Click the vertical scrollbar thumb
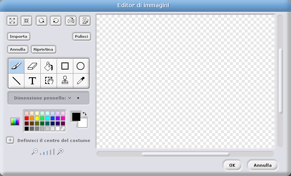291x176 pixels. click(x=281, y=81)
